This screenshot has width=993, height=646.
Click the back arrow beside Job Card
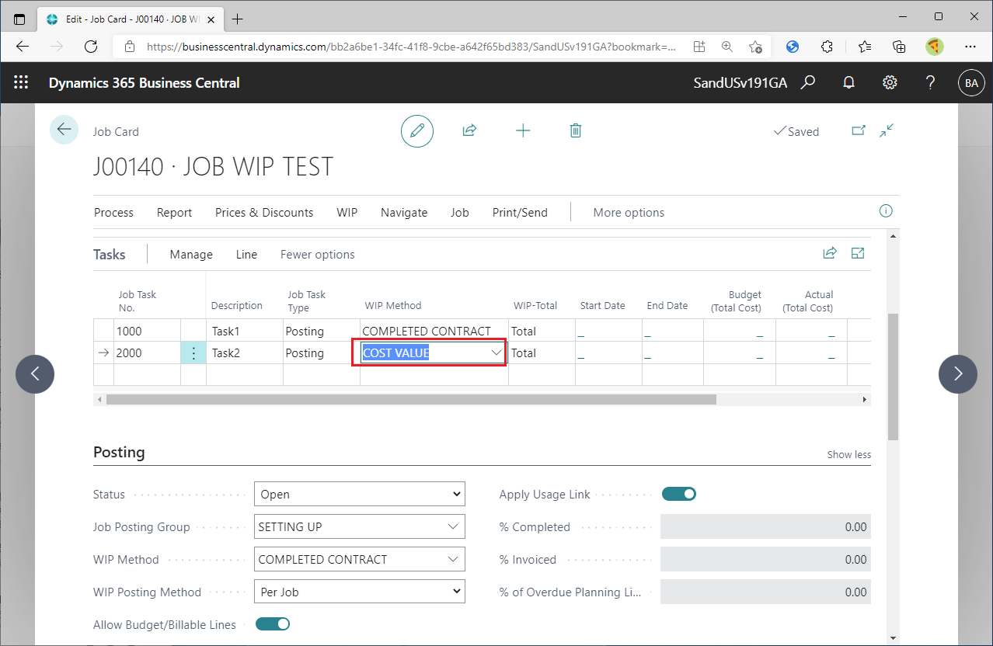pyautogui.click(x=64, y=130)
